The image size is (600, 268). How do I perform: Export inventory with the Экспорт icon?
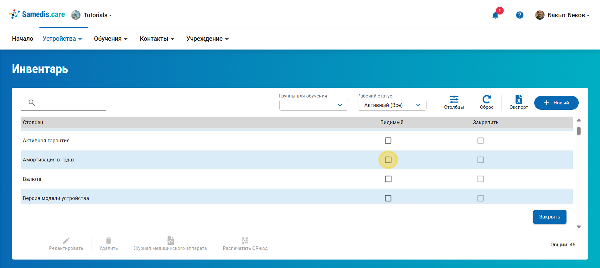pos(519,102)
